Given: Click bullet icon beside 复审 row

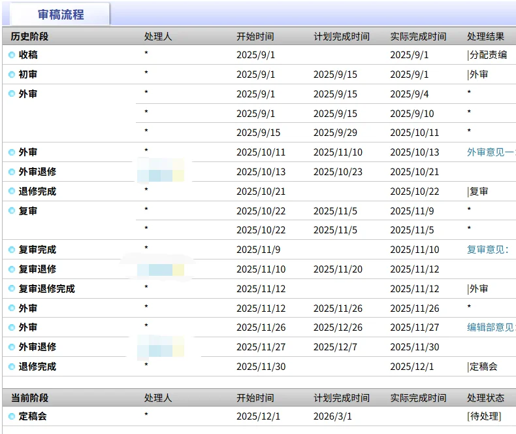Looking at the screenshot, I should click(x=12, y=210).
